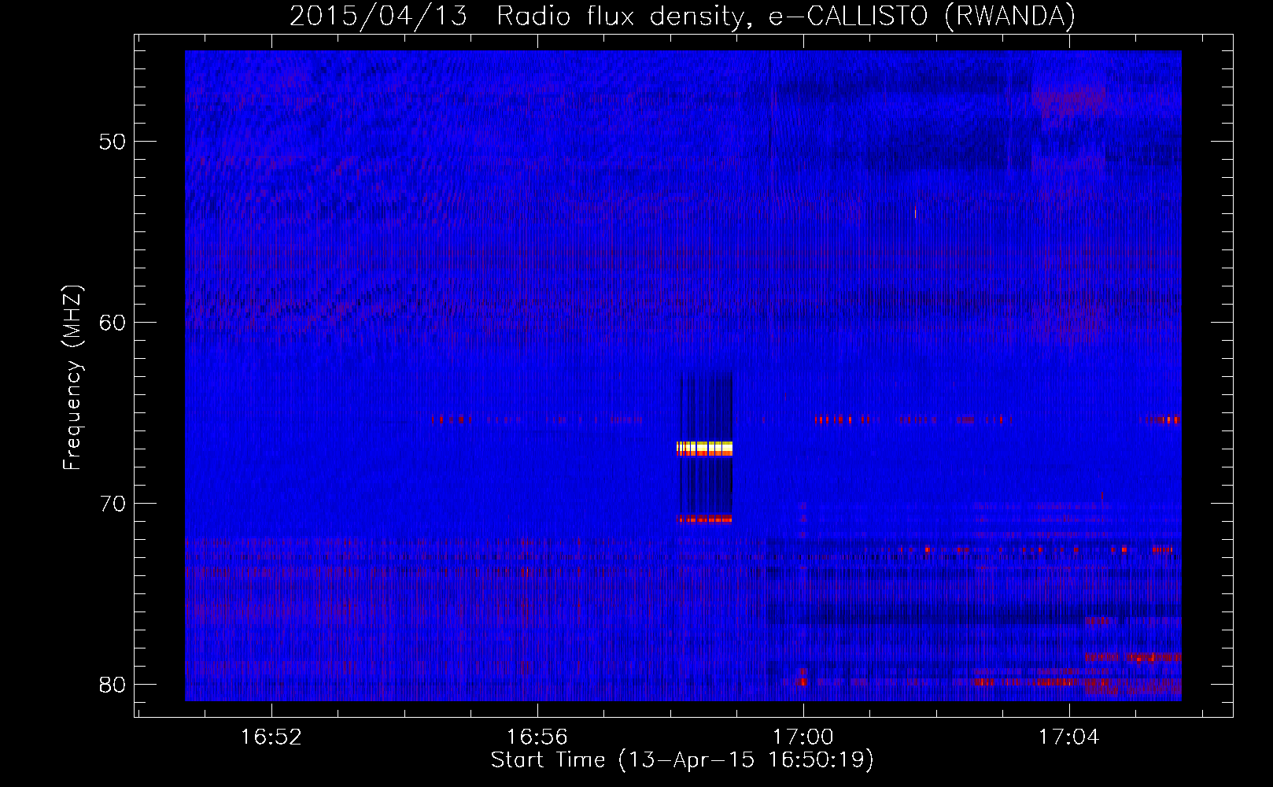Screen dimensions: 1273x787
Task: Click the 'Frequency (MHZ)' axis label
Action: click(x=72, y=378)
